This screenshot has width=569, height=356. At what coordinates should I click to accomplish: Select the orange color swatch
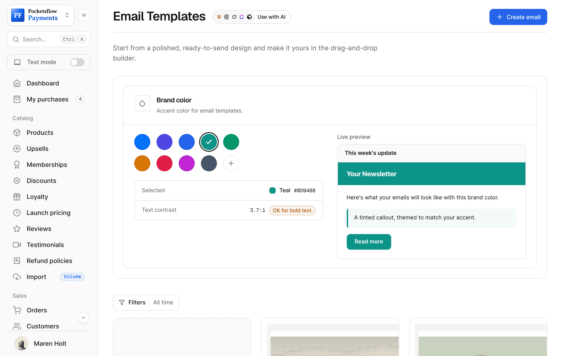[x=142, y=163]
